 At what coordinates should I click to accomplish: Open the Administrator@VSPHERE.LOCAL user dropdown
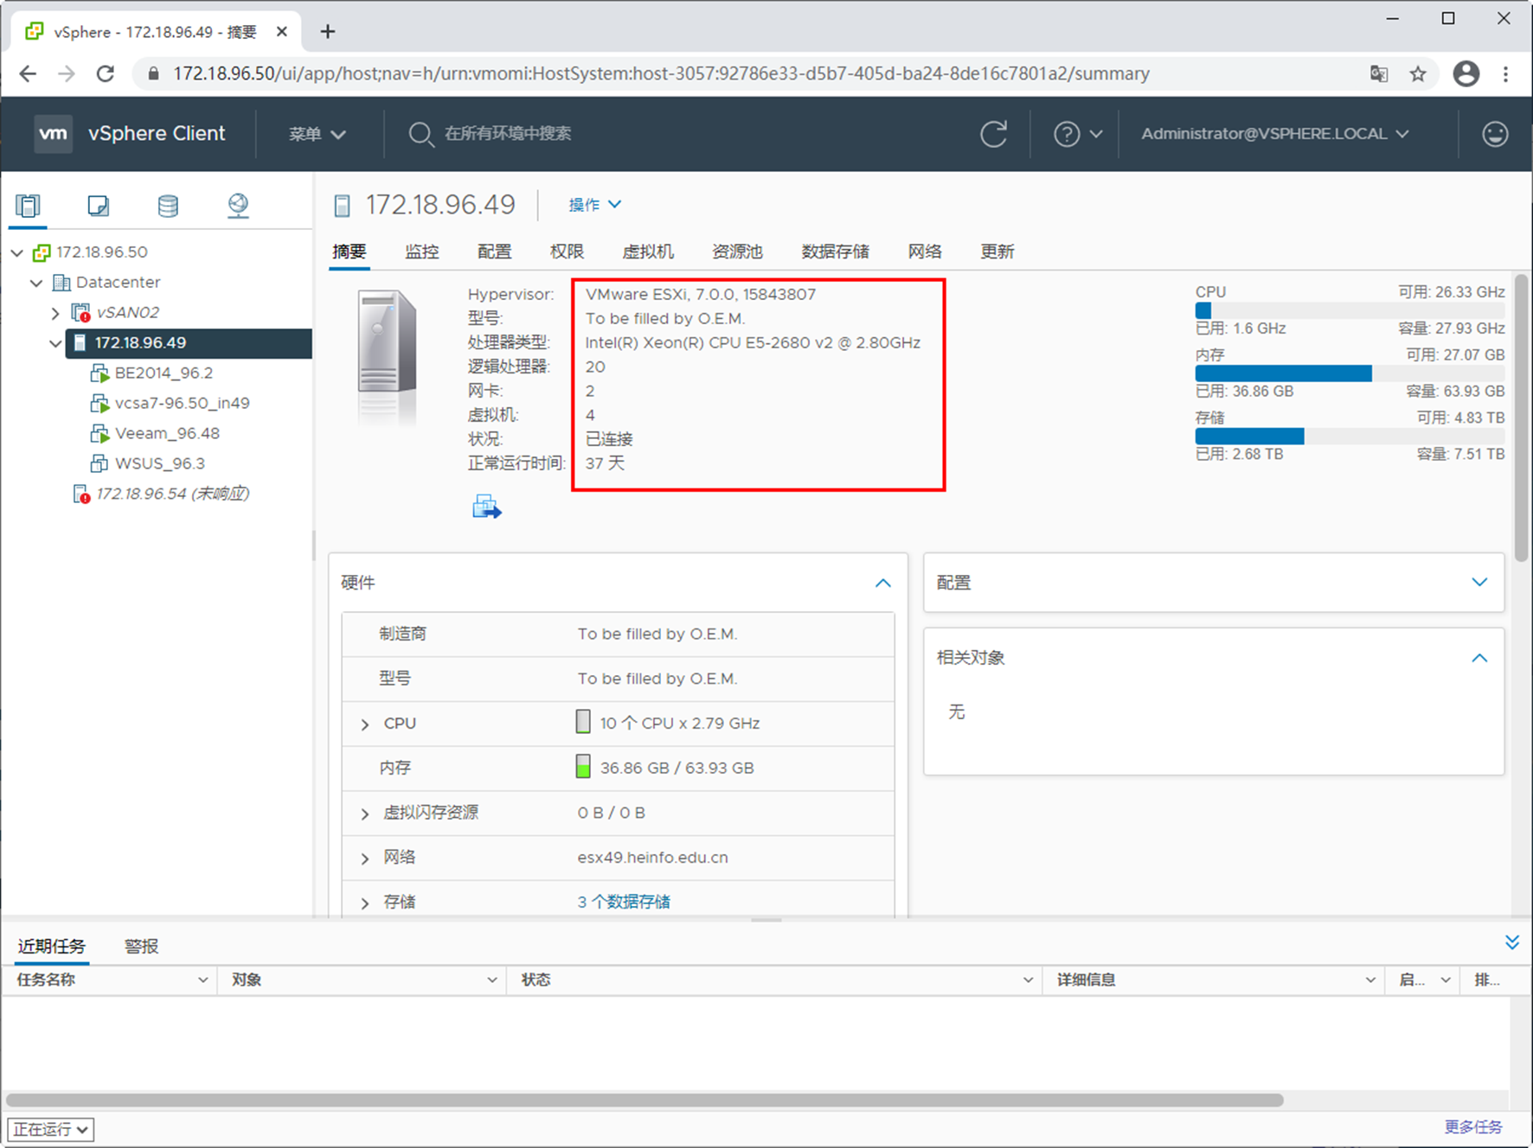coord(1274,134)
